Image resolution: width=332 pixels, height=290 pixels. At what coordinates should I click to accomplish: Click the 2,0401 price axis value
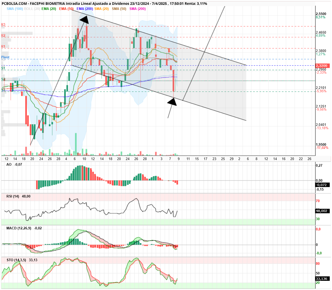point(321,125)
